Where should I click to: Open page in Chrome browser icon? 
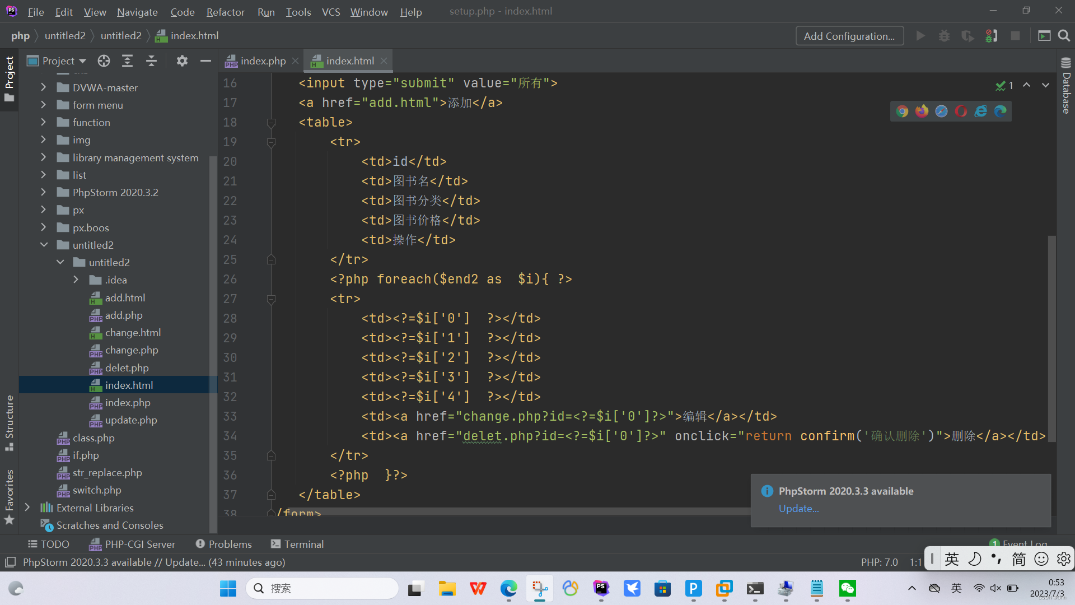click(902, 111)
